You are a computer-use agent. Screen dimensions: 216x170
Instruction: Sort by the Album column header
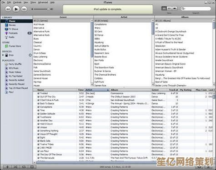pos(130,90)
